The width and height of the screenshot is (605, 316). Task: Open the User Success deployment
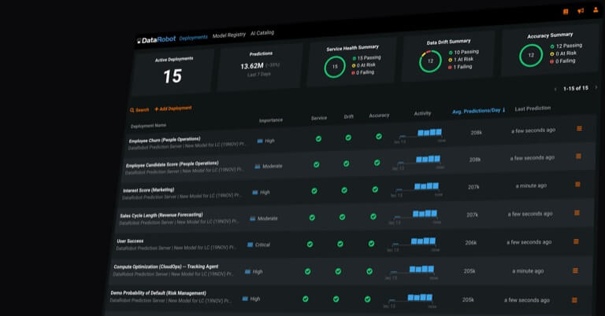130,241
